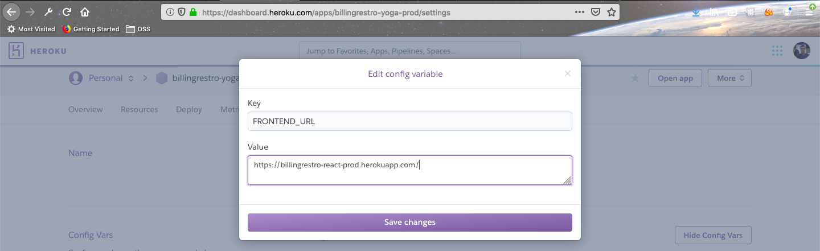
Task: Click Hide Config Vars button
Action: pyautogui.click(x=713, y=235)
